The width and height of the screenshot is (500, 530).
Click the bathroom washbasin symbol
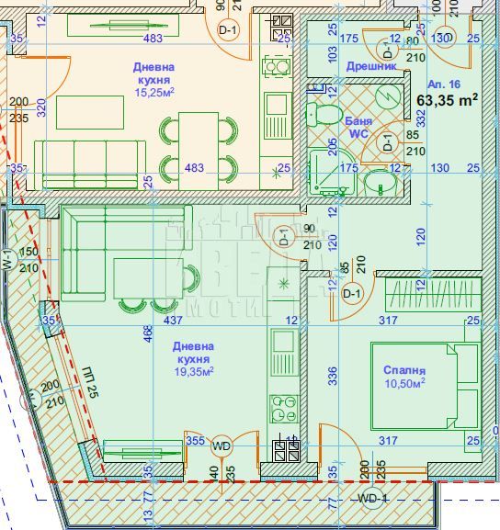tap(381, 183)
